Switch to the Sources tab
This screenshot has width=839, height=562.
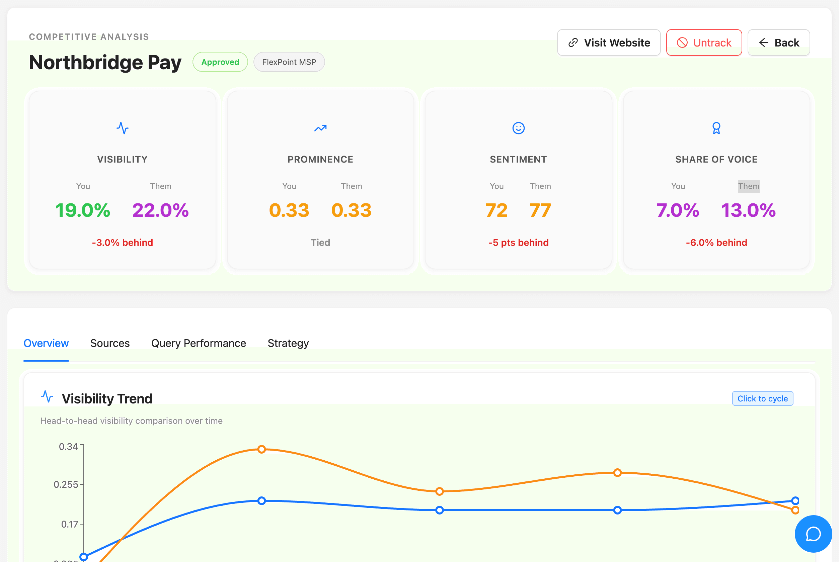(x=110, y=343)
